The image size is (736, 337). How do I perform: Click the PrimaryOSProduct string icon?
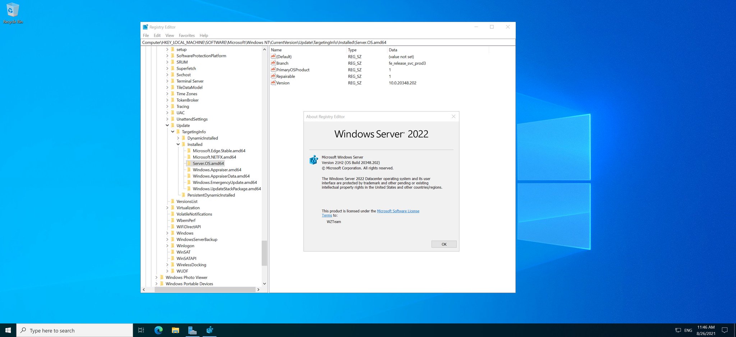click(273, 70)
